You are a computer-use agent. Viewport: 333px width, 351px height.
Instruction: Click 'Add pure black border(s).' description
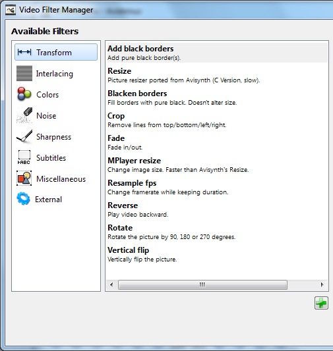144,58
